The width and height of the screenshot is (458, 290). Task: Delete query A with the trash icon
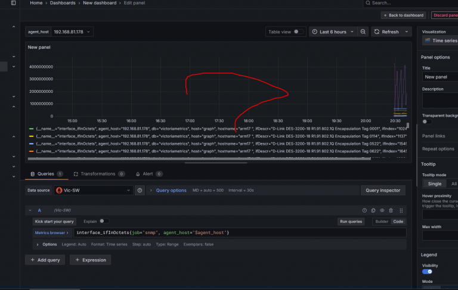(x=391, y=210)
